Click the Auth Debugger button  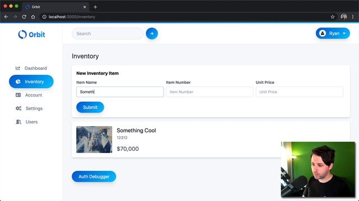point(94,176)
